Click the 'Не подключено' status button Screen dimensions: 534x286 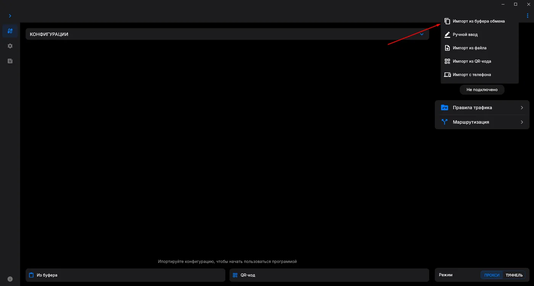tap(482, 90)
